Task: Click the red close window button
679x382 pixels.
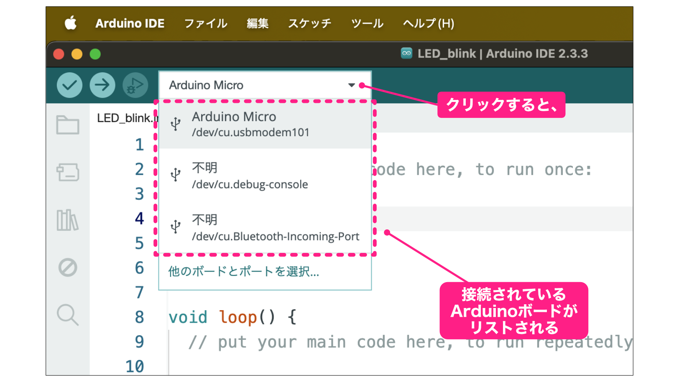Action: click(59, 54)
